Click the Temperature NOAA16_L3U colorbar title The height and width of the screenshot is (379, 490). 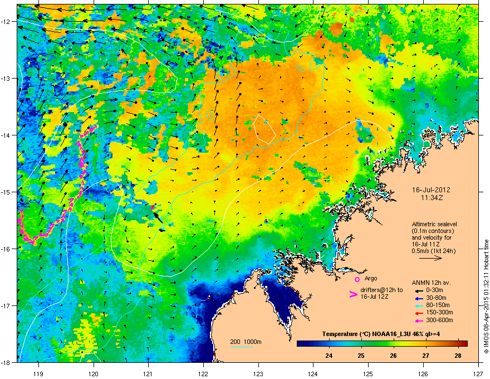coord(381,334)
